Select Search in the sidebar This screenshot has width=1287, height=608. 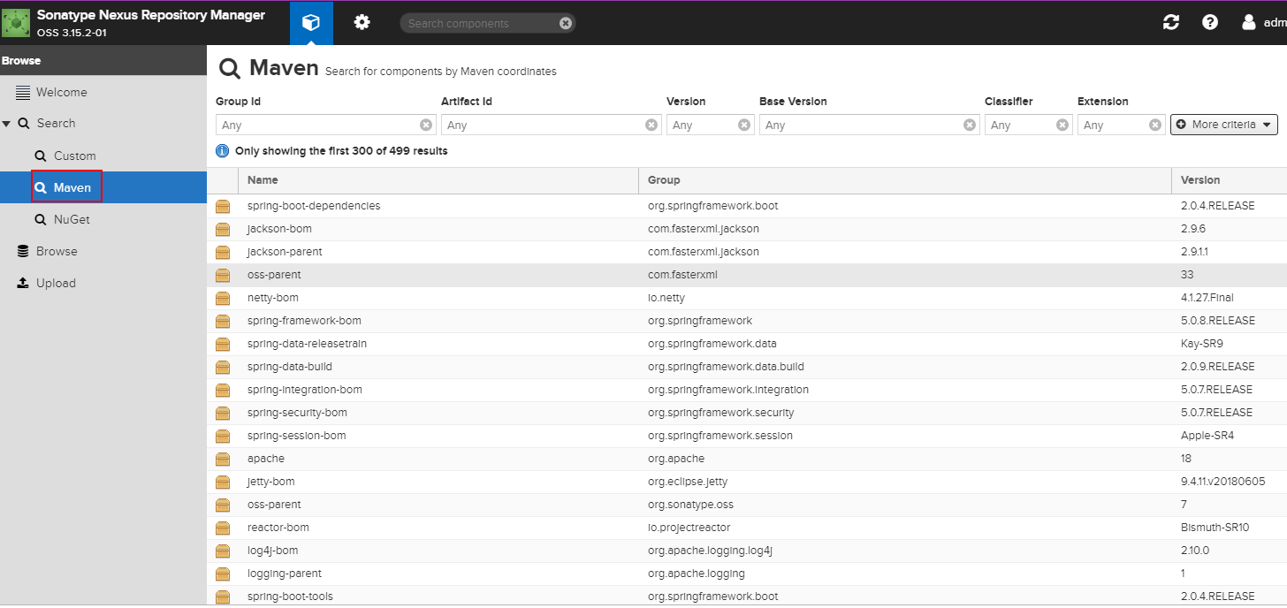(x=56, y=124)
